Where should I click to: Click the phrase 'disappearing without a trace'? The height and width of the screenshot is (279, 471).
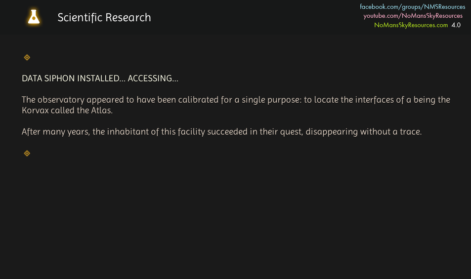click(363, 132)
